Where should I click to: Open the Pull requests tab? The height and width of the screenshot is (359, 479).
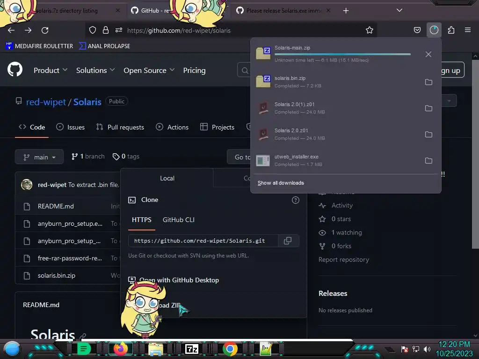pos(120,127)
